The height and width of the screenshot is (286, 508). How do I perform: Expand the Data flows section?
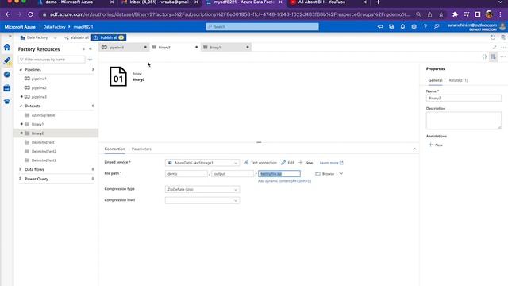coord(21,169)
